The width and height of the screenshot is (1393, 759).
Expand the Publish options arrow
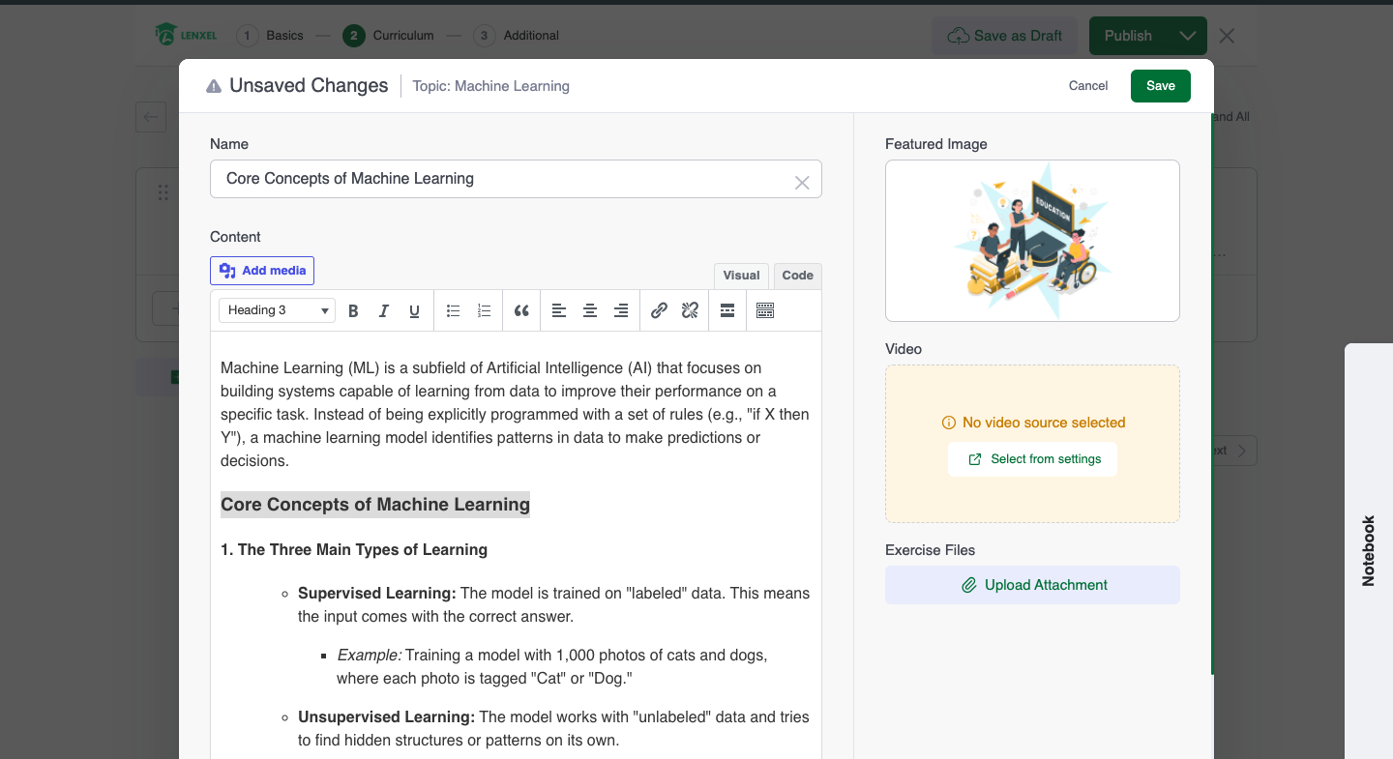pyautogui.click(x=1188, y=36)
